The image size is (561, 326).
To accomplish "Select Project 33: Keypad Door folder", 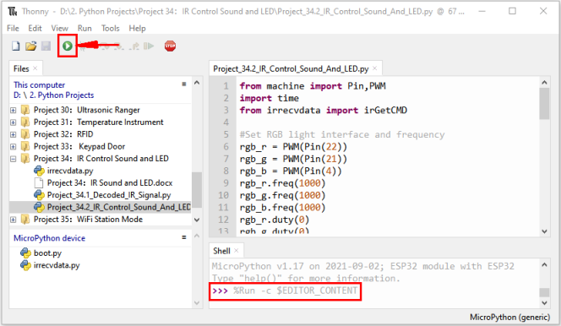I will coord(79,147).
